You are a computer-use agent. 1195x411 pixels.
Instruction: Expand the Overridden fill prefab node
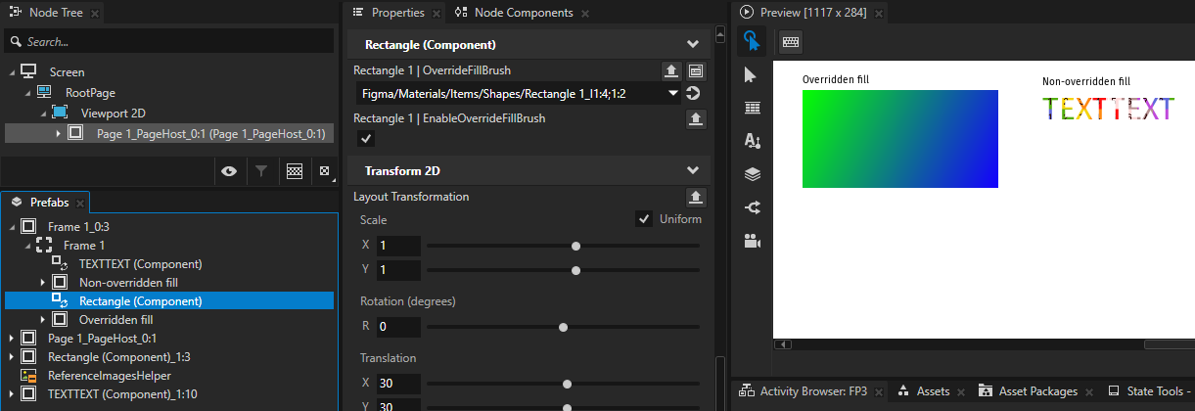tap(43, 320)
